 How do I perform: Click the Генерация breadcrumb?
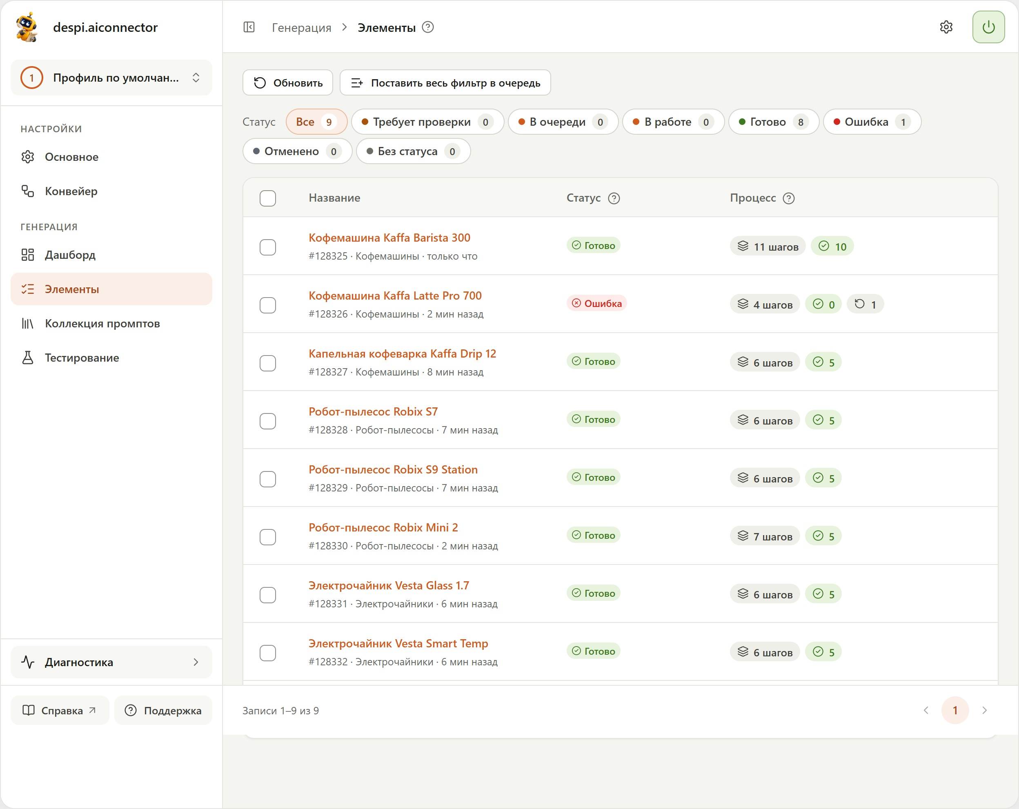(302, 27)
